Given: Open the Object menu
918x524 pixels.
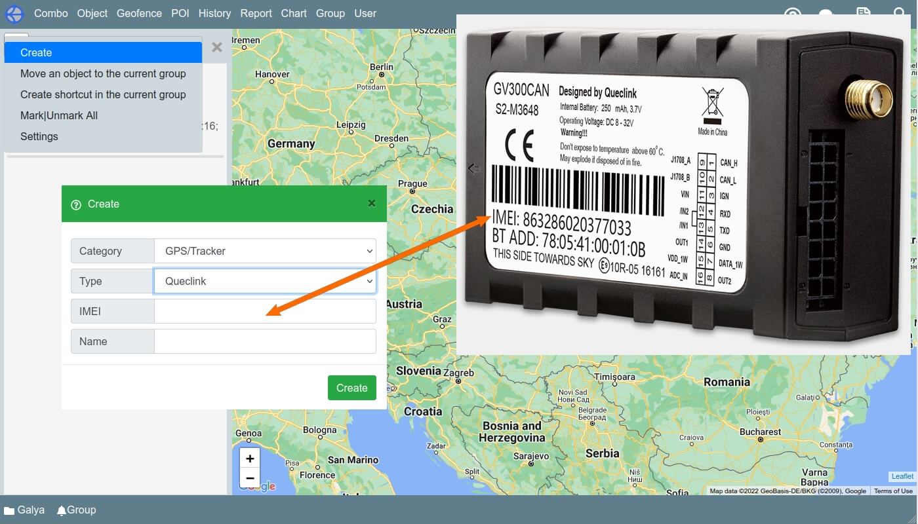Looking at the screenshot, I should (92, 13).
